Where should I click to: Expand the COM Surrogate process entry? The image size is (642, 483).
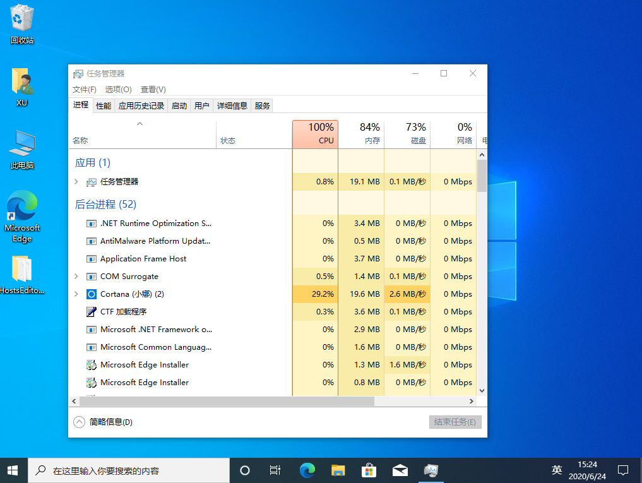pyautogui.click(x=77, y=276)
